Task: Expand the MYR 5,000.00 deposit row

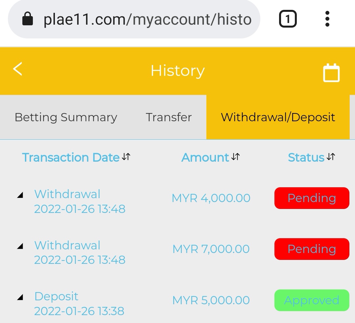Action: pyautogui.click(x=20, y=297)
